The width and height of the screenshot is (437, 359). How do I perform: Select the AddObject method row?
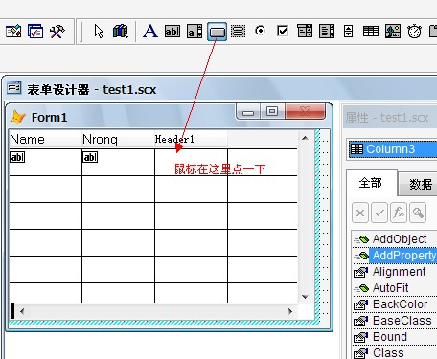(395, 239)
